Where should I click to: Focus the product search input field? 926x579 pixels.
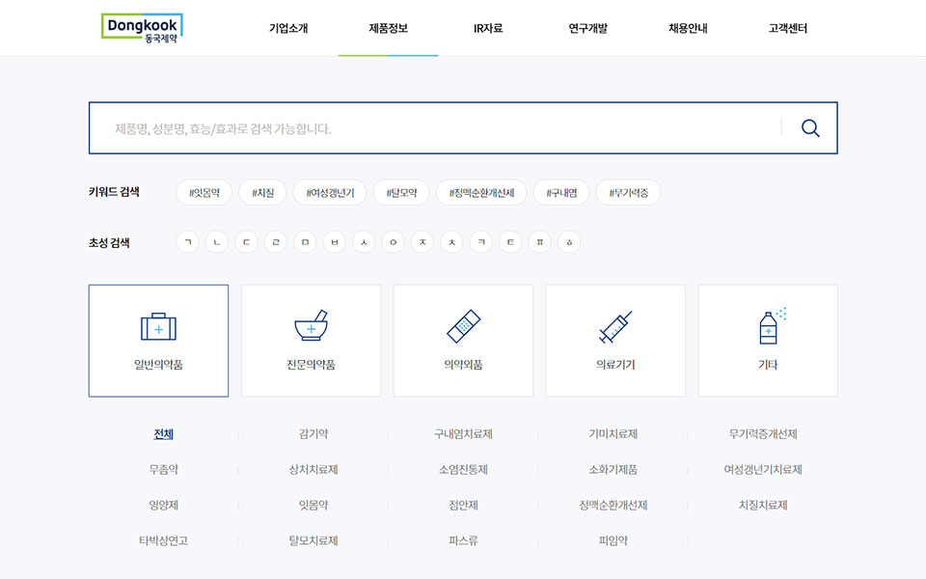pyautogui.click(x=434, y=128)
